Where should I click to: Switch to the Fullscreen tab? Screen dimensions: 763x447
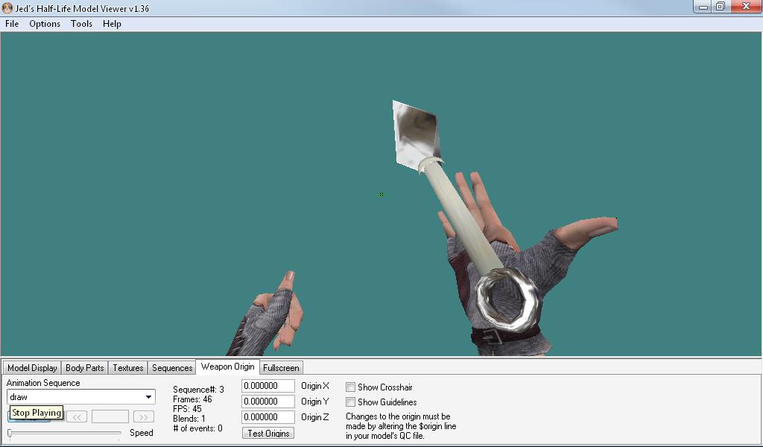(x=281, y=367)
